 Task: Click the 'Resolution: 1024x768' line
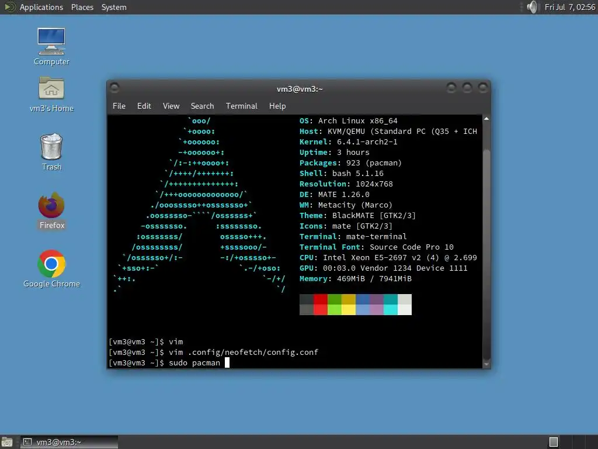tap(346, 184)
